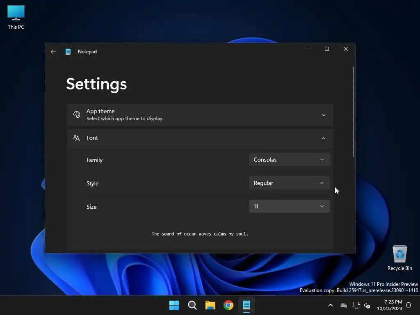
Task: Click the settings page vertical scrollbar
Action: (x=353, y=112)
